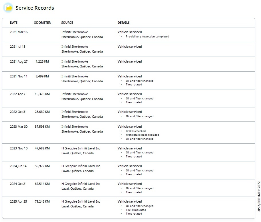Viewport: 261px width, 222px height.
Task: Select the Service Records heading
Action: (35, 8)
